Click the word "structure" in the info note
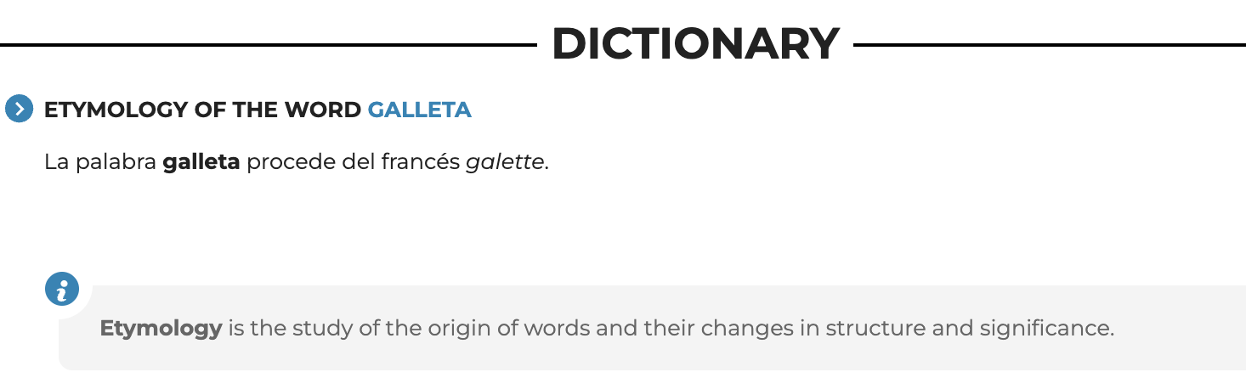The image size is (1246, 389). (x=875, y=328)
